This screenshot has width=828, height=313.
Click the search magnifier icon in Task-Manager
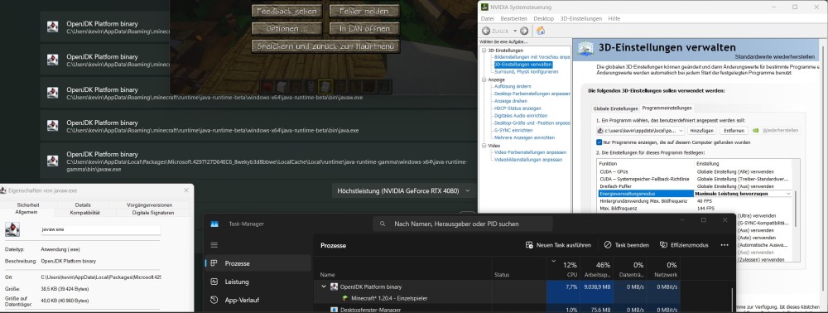[383, 224]
